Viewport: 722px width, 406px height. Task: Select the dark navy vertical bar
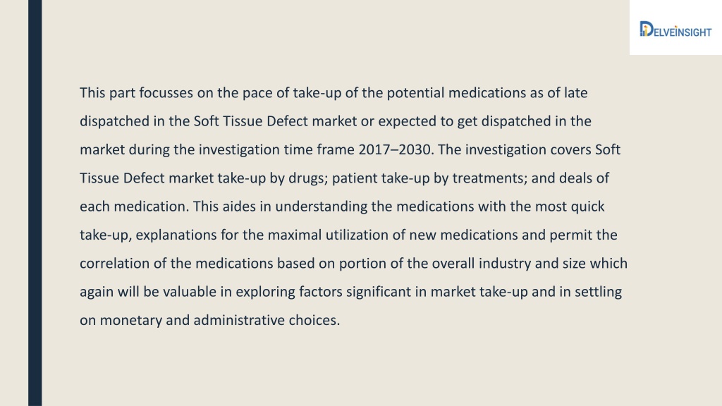point(35,203)
